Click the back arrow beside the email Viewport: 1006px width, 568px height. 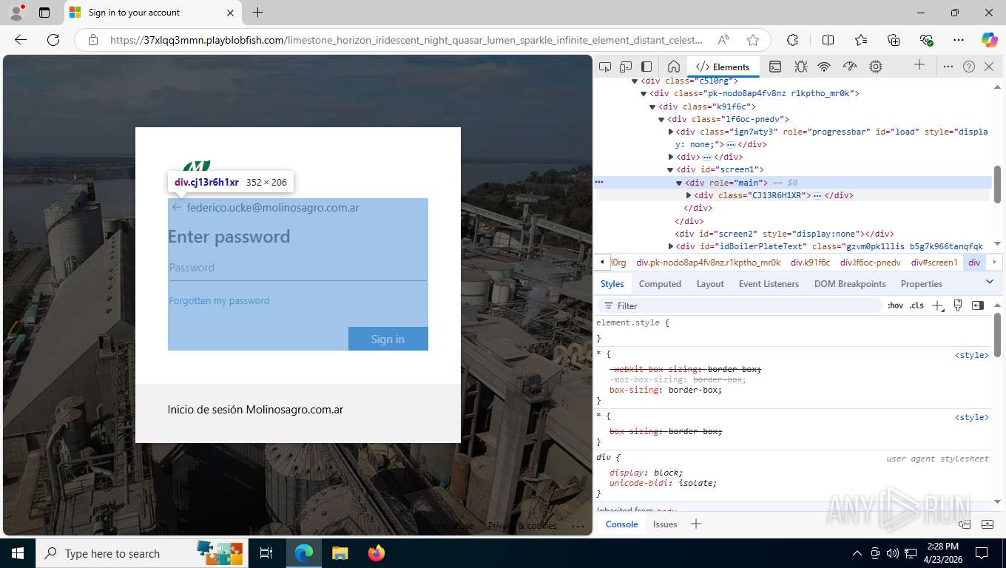click(x=176, y=208)
